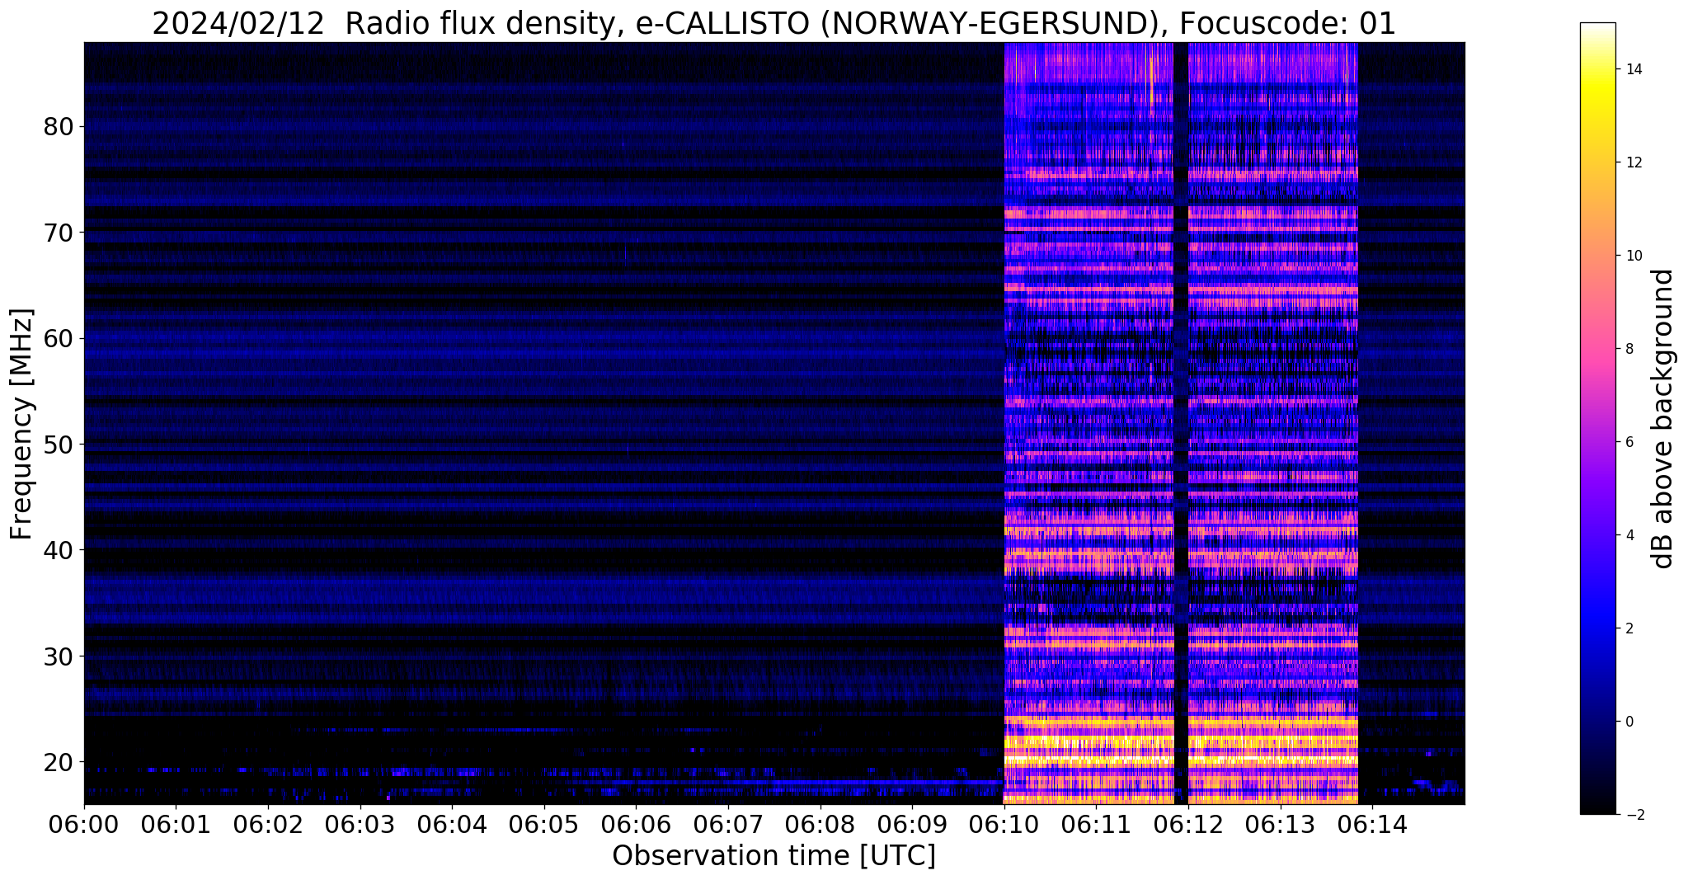Viewport: 1688px width, 880px height.
Task: Click the dB colorbar gradient
Action: click(1597, 418)
